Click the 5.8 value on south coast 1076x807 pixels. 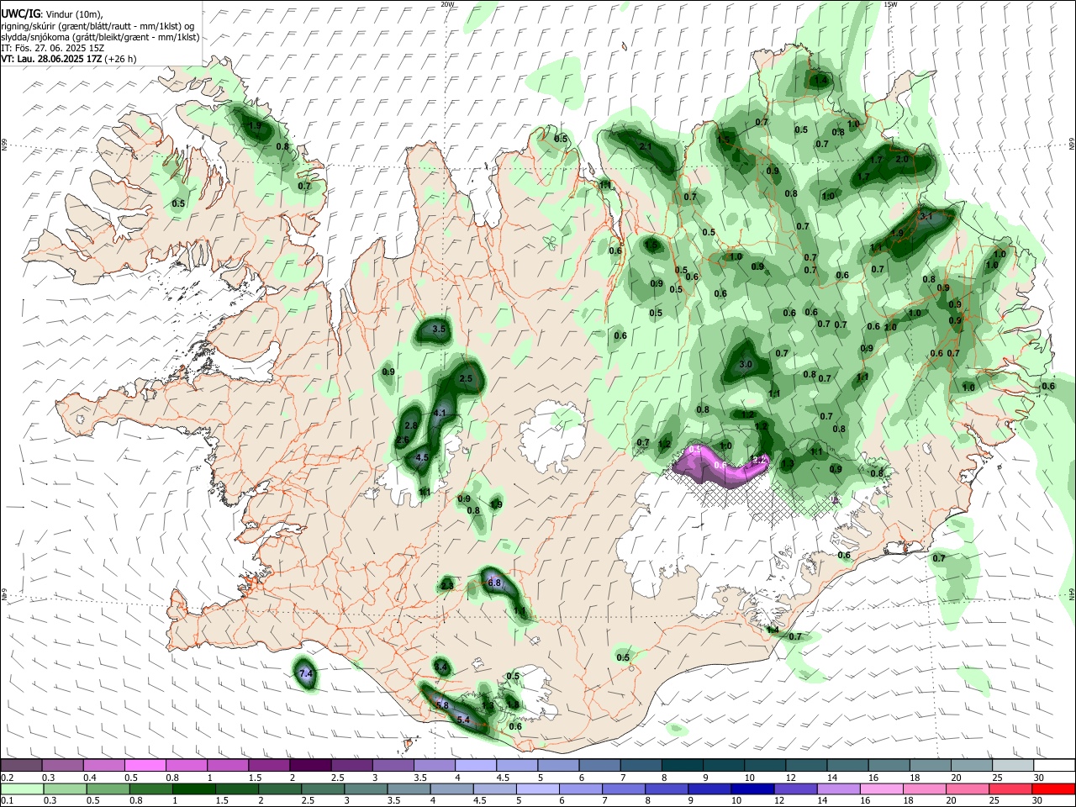pyautogui.click(x=443, y=704)
